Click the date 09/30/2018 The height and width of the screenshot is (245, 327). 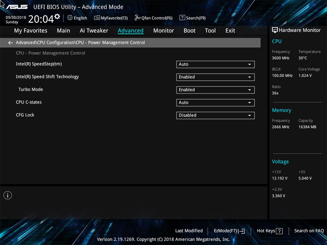(x=16, y=18)
